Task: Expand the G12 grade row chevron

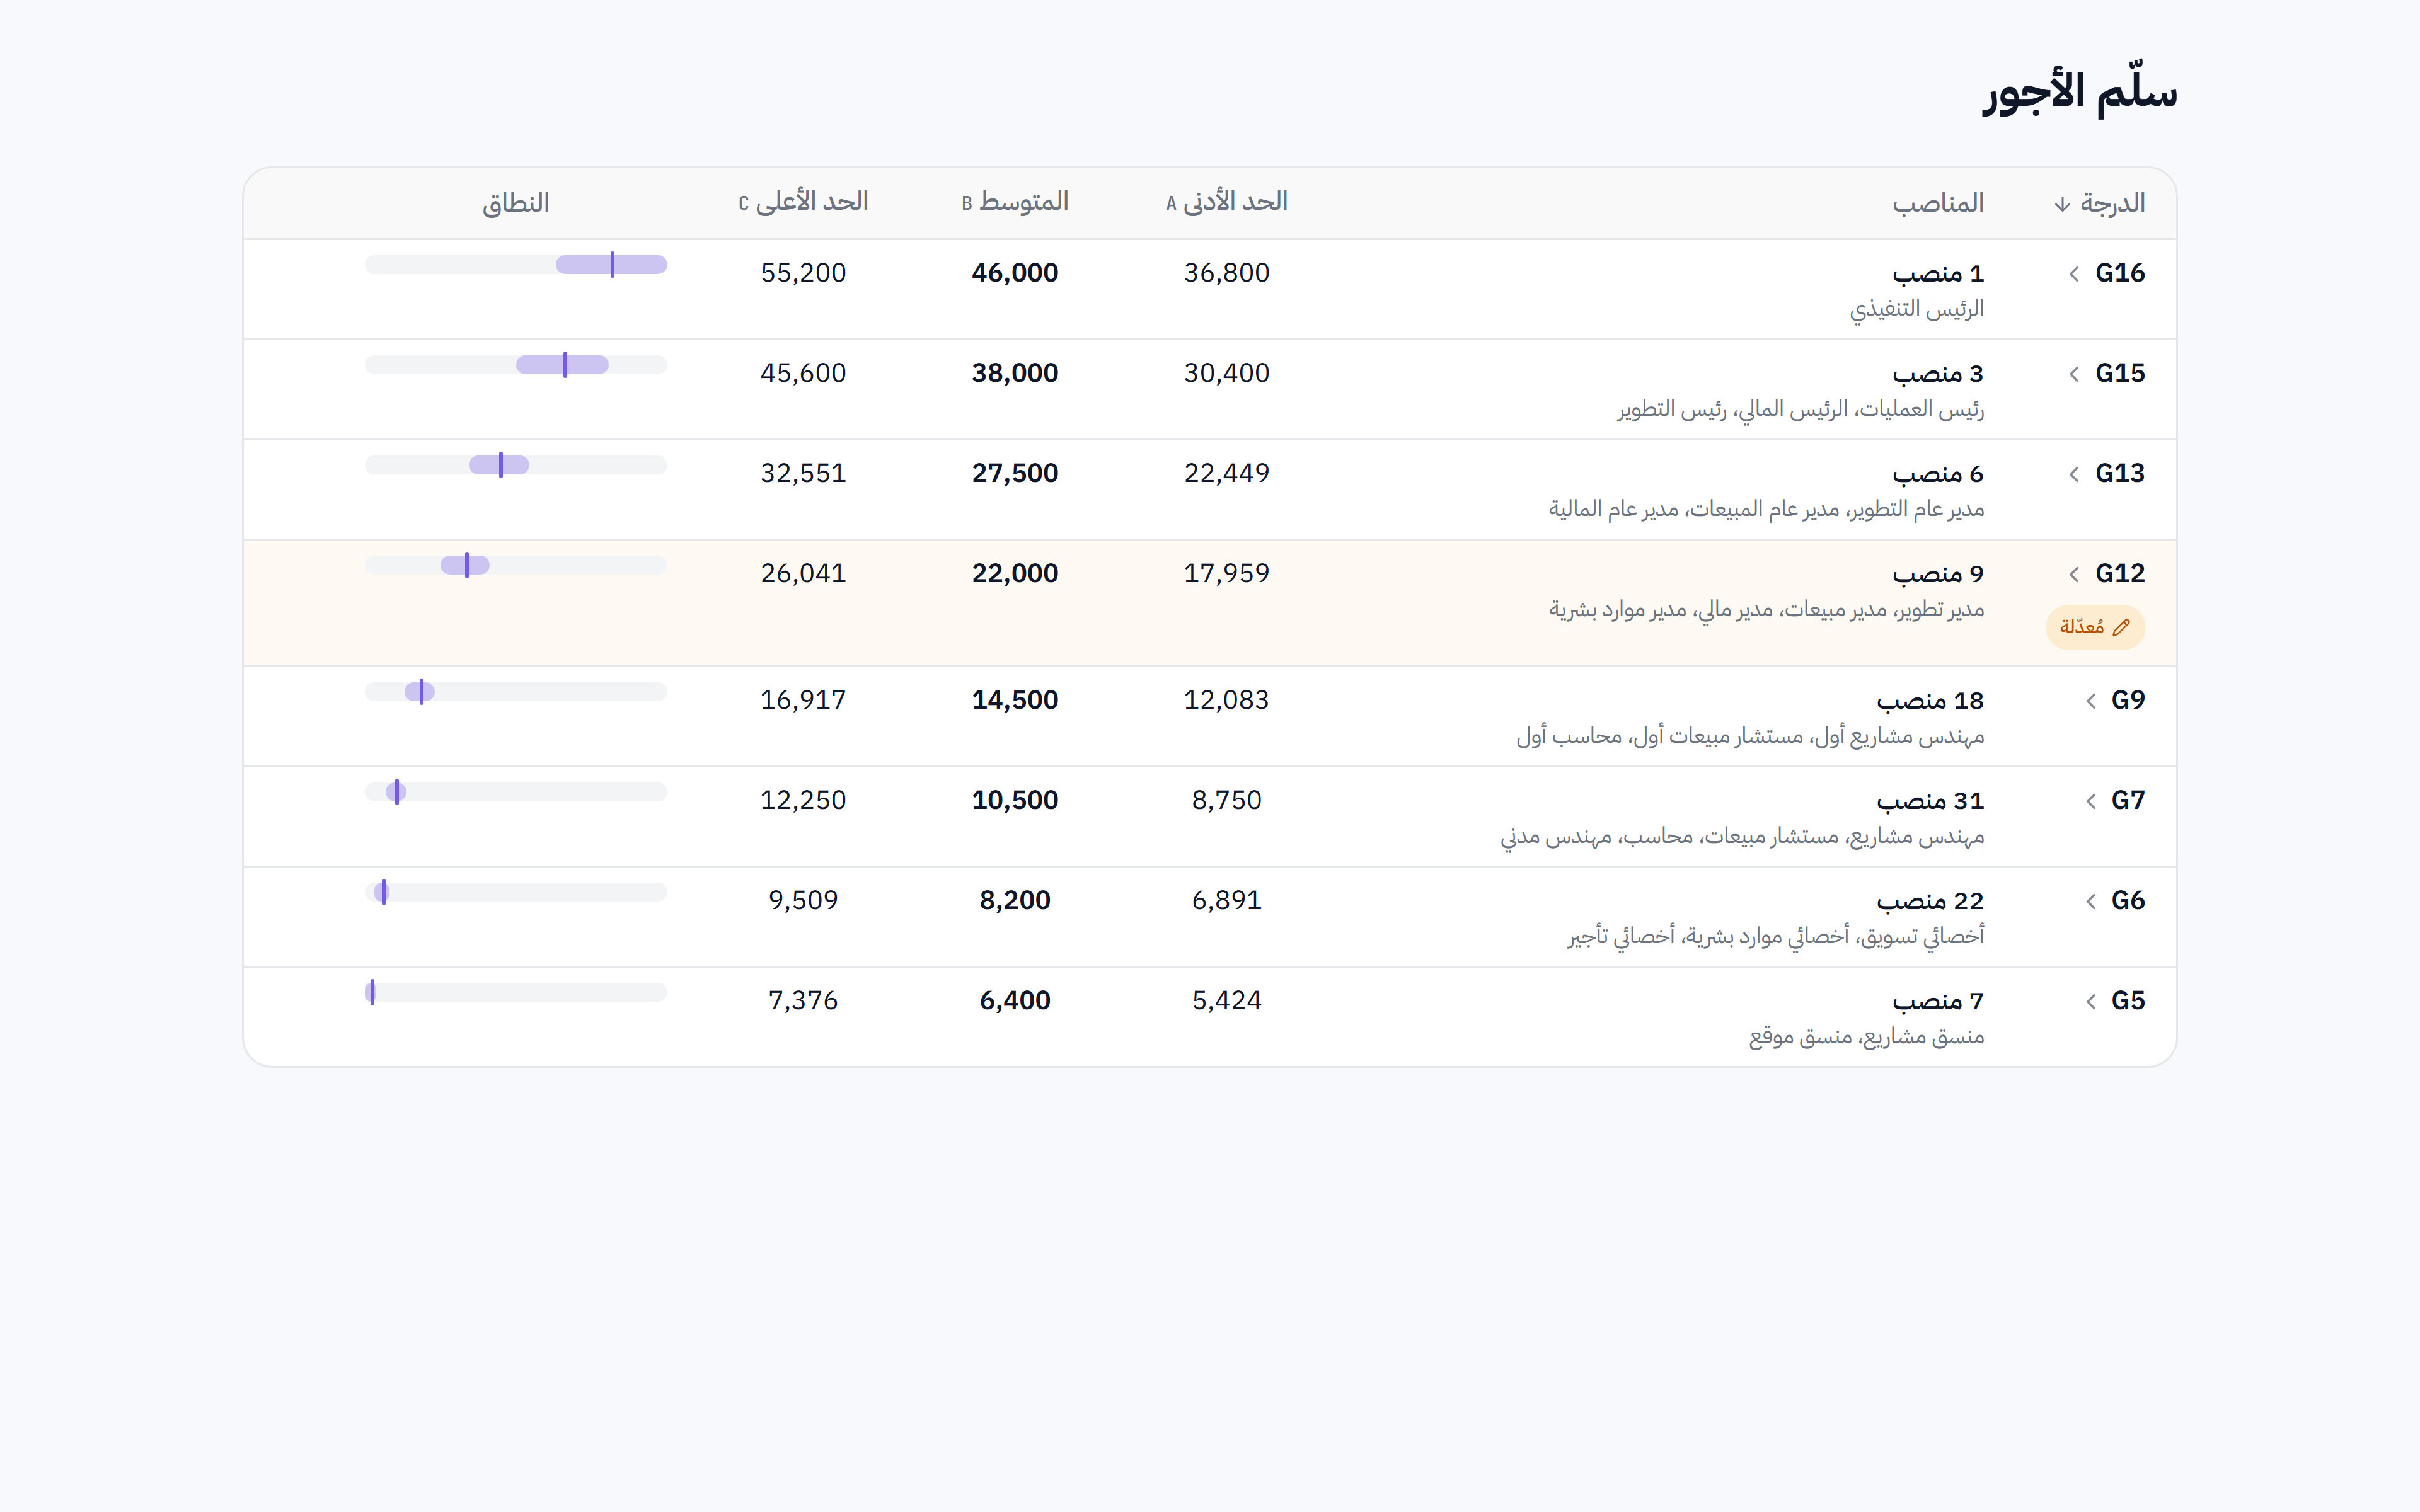Action: [2074, 573]
